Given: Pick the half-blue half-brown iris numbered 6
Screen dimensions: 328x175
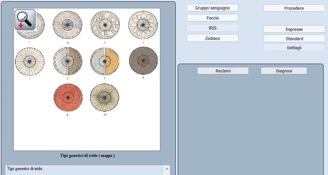Looking at the screenshot, I should (68, 61).
